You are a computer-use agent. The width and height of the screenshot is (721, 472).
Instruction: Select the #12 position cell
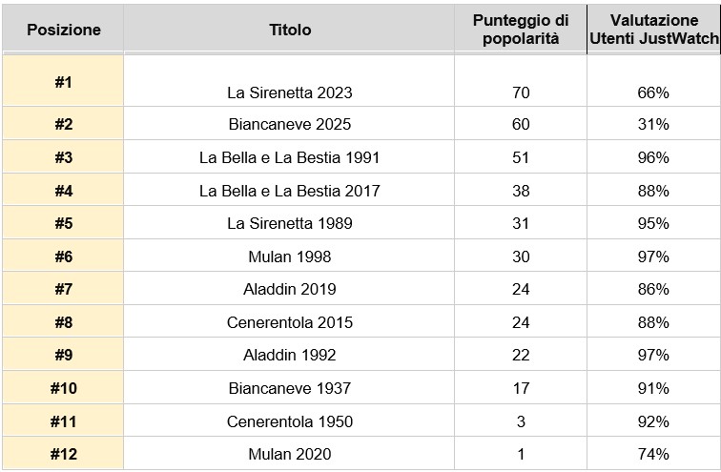pos(63,454)
